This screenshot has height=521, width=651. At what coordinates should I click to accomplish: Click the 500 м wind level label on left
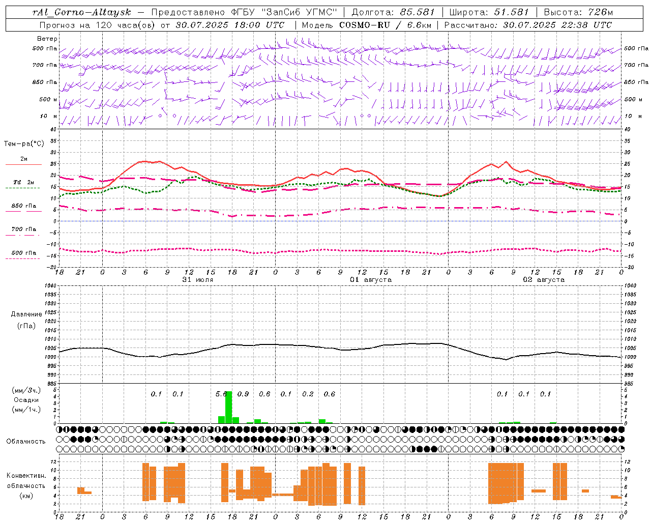click(48, 99)
